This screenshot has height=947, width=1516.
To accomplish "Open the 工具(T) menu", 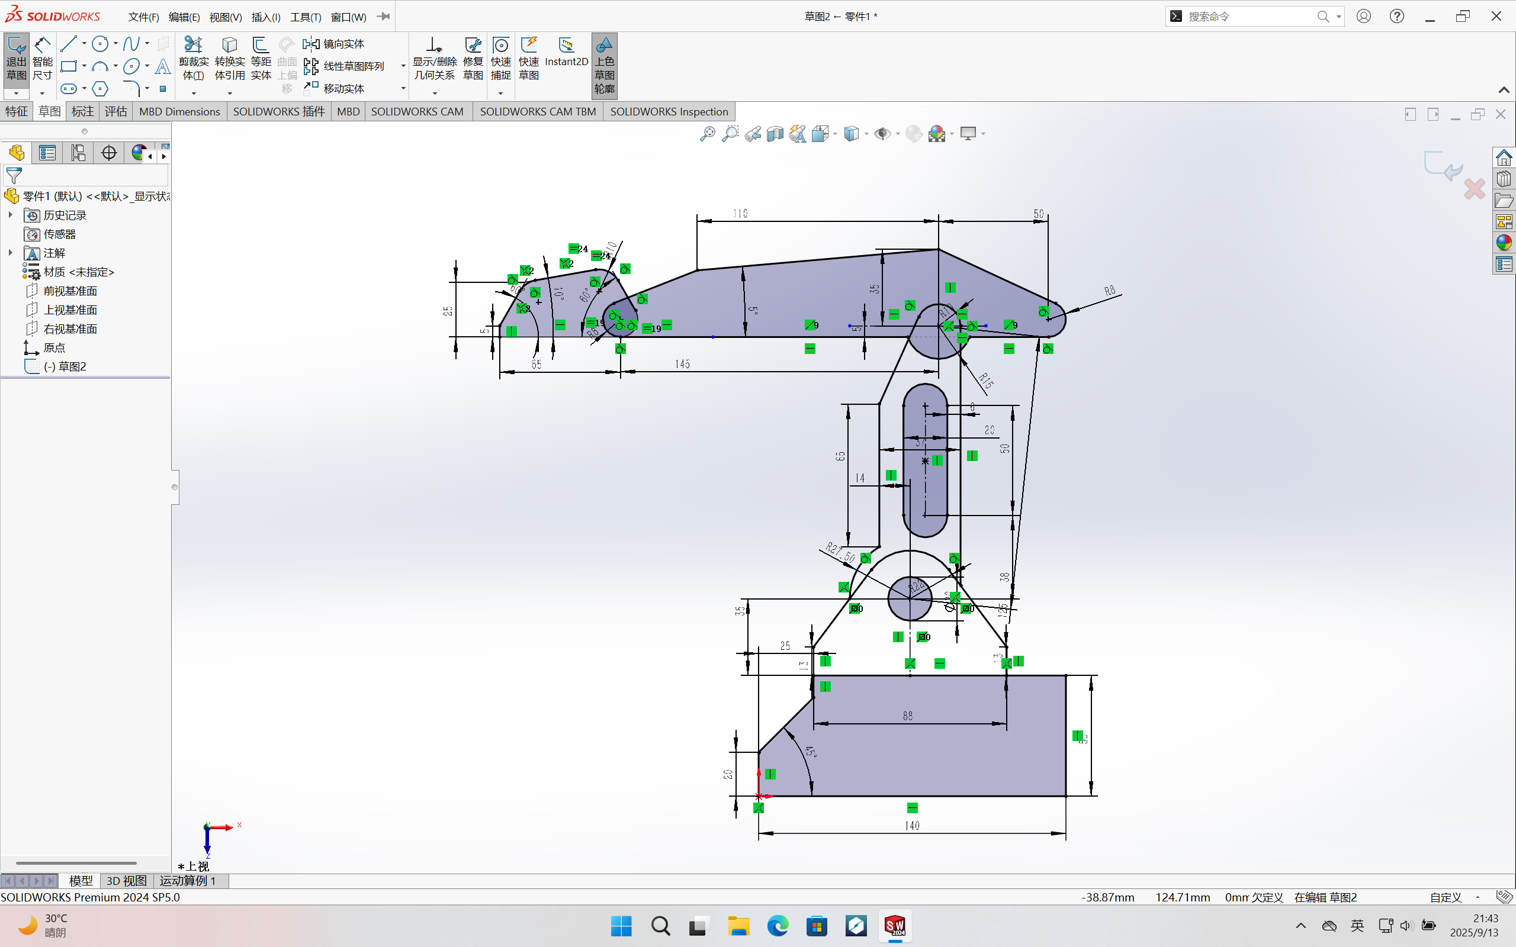I will point(306,17).
